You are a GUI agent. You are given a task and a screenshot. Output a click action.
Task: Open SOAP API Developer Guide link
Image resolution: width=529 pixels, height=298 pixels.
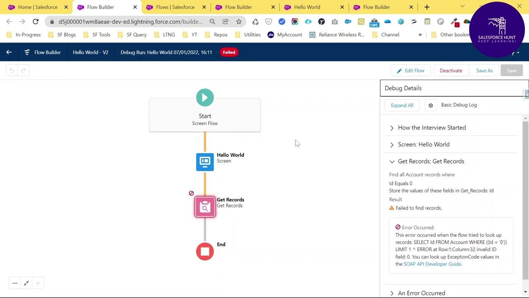(432, 264)
